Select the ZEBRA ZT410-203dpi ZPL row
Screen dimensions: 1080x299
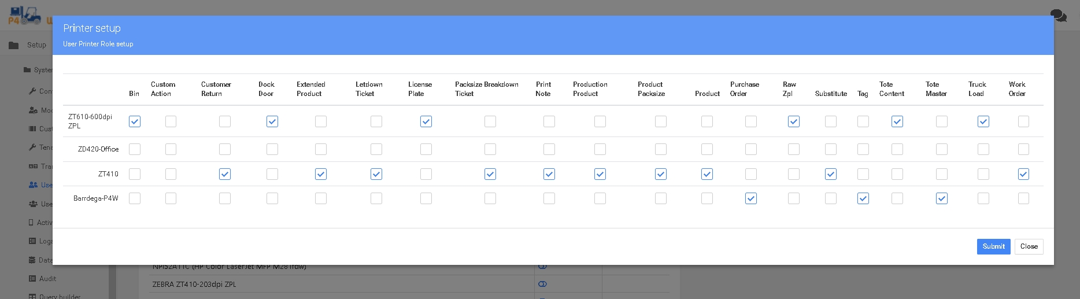tap(409, 284)
